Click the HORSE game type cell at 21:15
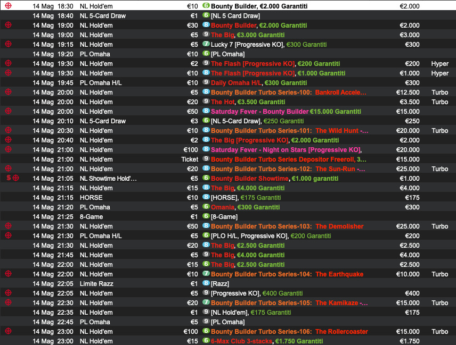The height and width of the screenshot is (345, 456). (91, 198)
